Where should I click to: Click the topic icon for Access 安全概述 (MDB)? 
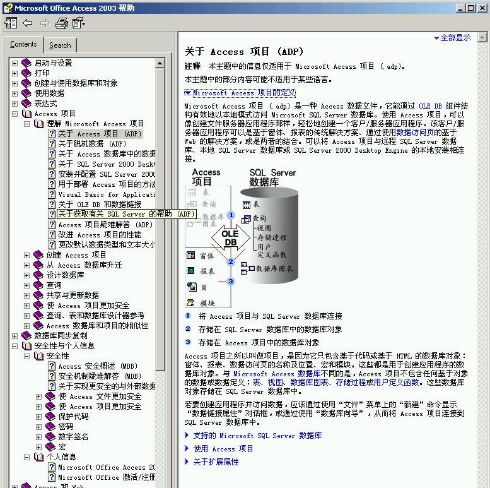coord(52,366)
